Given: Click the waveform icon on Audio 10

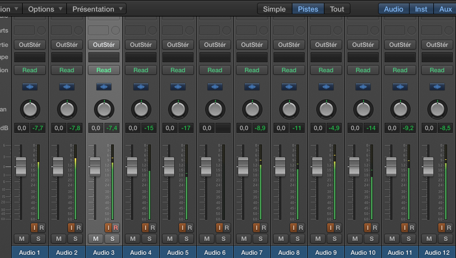Looking at the screenshot, I should tap(363, 87).
